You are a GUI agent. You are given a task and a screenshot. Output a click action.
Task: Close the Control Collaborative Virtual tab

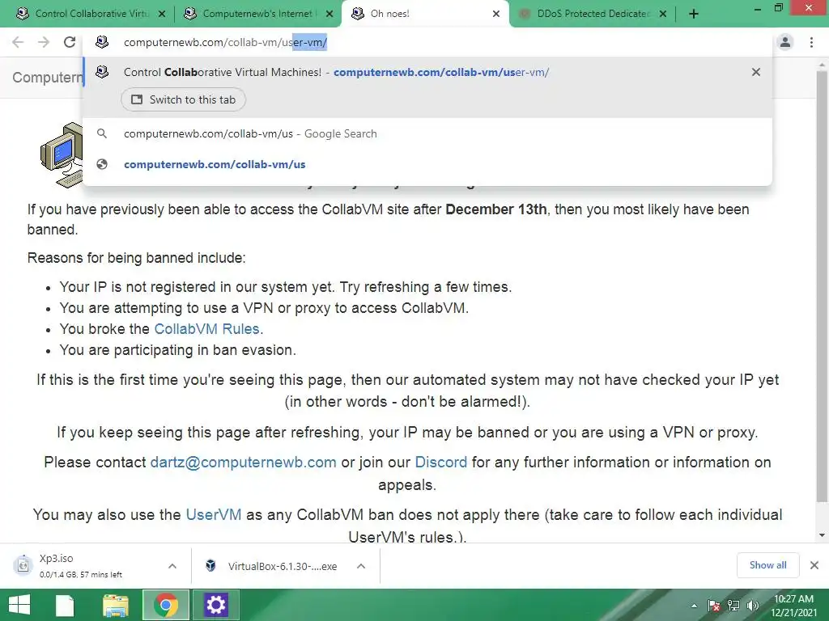tap(162, 15)
